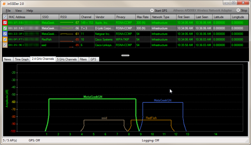Viewport: 251px width, 145px height.
Task: Sort by Last Seen column header
Action: tap(204, 17)
